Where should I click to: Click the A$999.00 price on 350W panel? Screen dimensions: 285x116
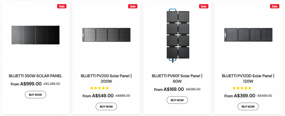click(31, 84)
